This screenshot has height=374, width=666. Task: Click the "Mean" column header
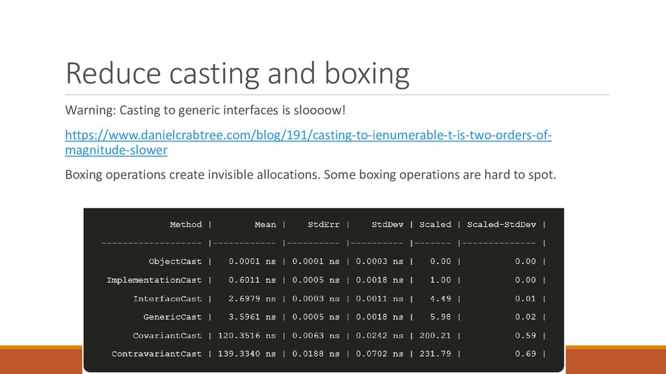pyautogui.click(x=265, y=224)
